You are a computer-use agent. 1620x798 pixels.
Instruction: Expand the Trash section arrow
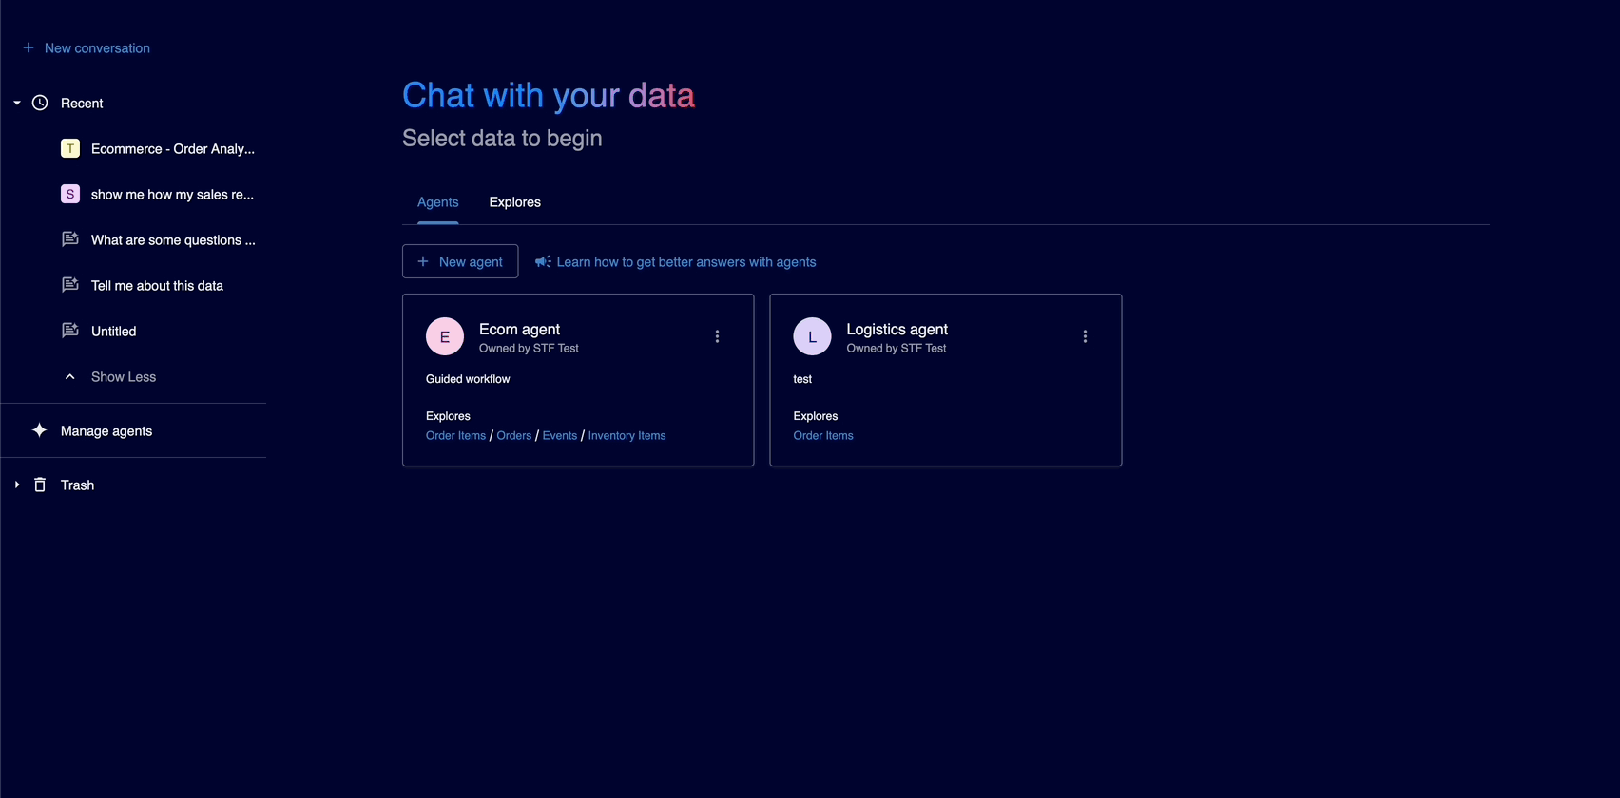pos(17,484)
